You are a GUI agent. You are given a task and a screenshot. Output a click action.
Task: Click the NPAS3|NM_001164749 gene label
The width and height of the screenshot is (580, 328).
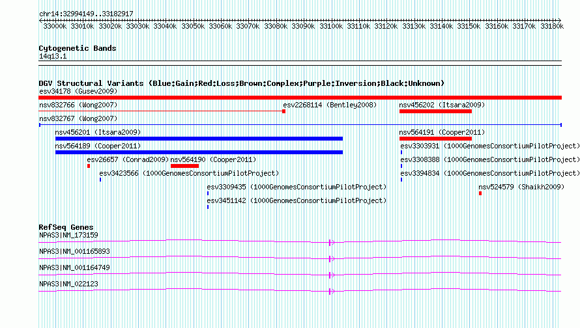(x=74, y=267)
